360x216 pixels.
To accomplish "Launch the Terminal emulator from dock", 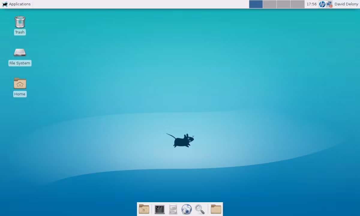I will pyautogui.click(x=160, y=209).
